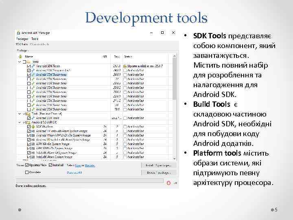Image resolution: width=293 pixels, height=220 pixels.
Task: Click the Android 7.0 (API 24) folder icon
Action: [28, 122]
